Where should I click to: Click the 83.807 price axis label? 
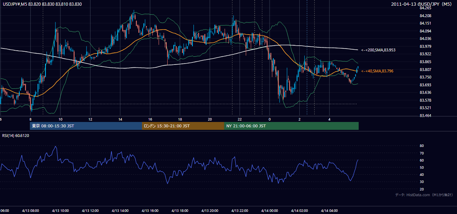[x=426, y=70]
